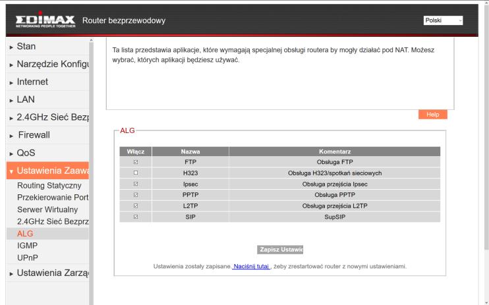Screen dimensions: 489x305
Task: Expand the Stan menu section
Action: point(47,46)
